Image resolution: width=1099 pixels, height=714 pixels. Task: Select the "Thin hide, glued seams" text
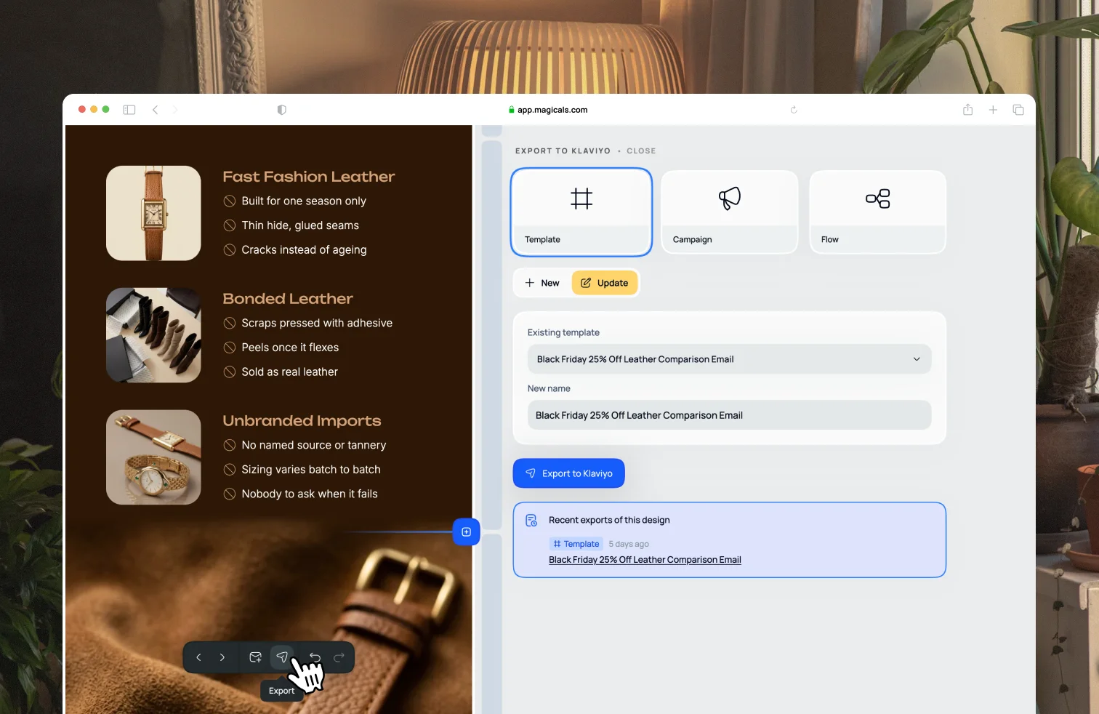300,225
